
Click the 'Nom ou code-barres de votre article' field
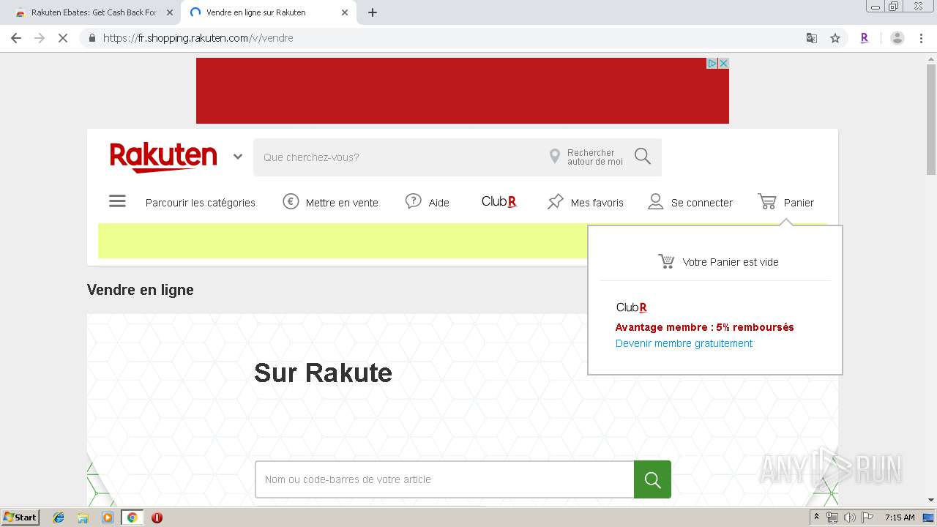coord(444,479)
